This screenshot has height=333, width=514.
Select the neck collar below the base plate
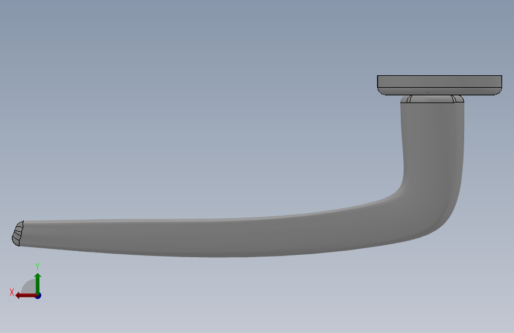point(432,99)
